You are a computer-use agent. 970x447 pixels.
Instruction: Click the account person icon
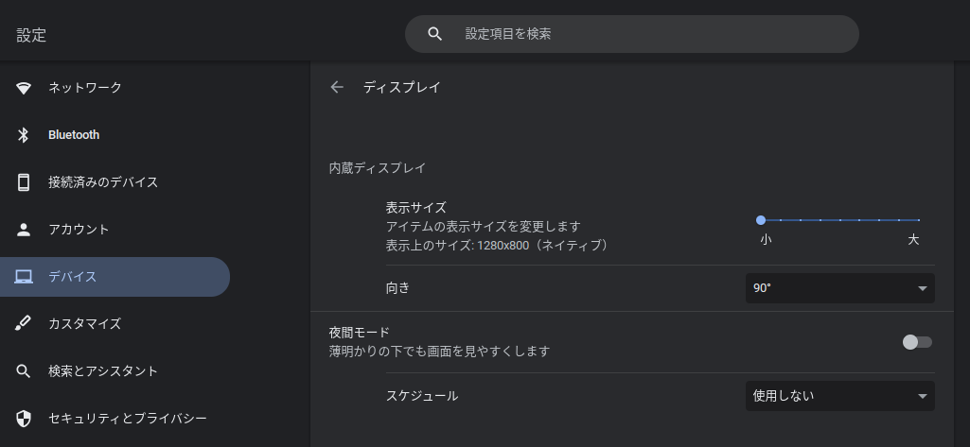click(x=24, y=230)
